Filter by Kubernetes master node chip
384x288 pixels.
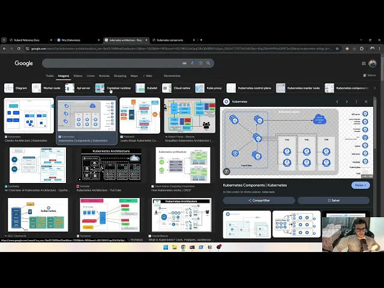click(299, 88)
